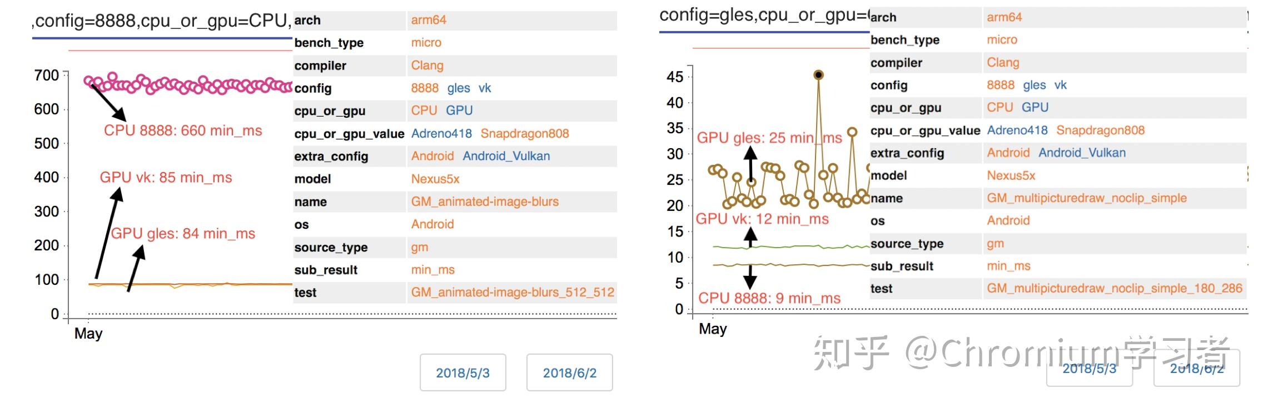
Task: Select the vk config value in left panel
Action: [485, 88]
